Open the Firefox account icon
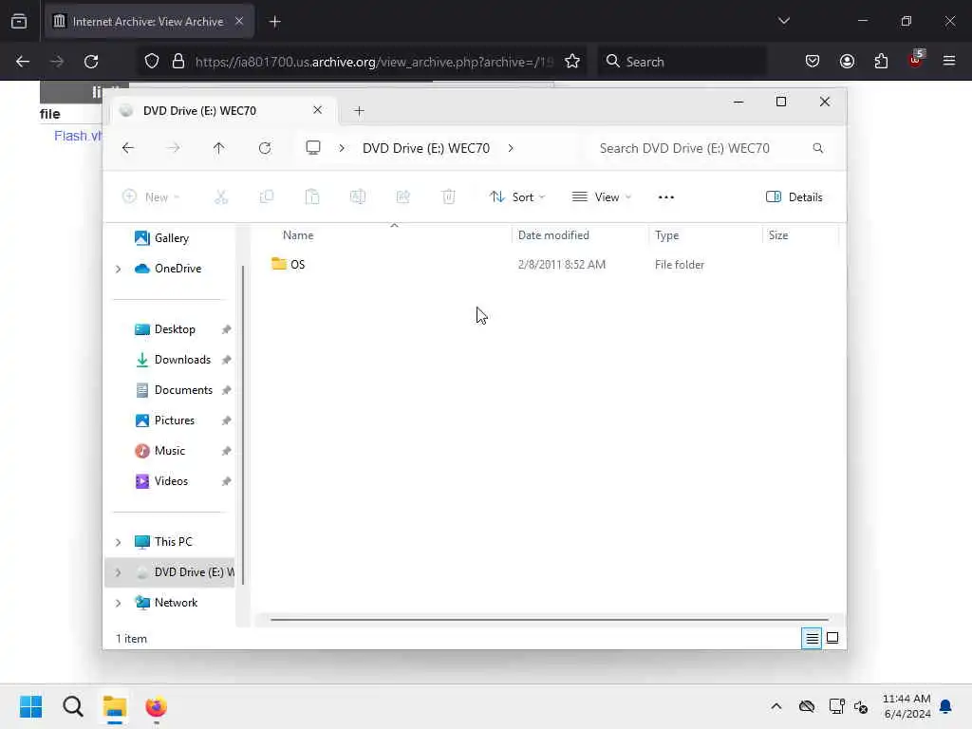The height and width of the screenshot is (729, 972). [x=847, y=61]
